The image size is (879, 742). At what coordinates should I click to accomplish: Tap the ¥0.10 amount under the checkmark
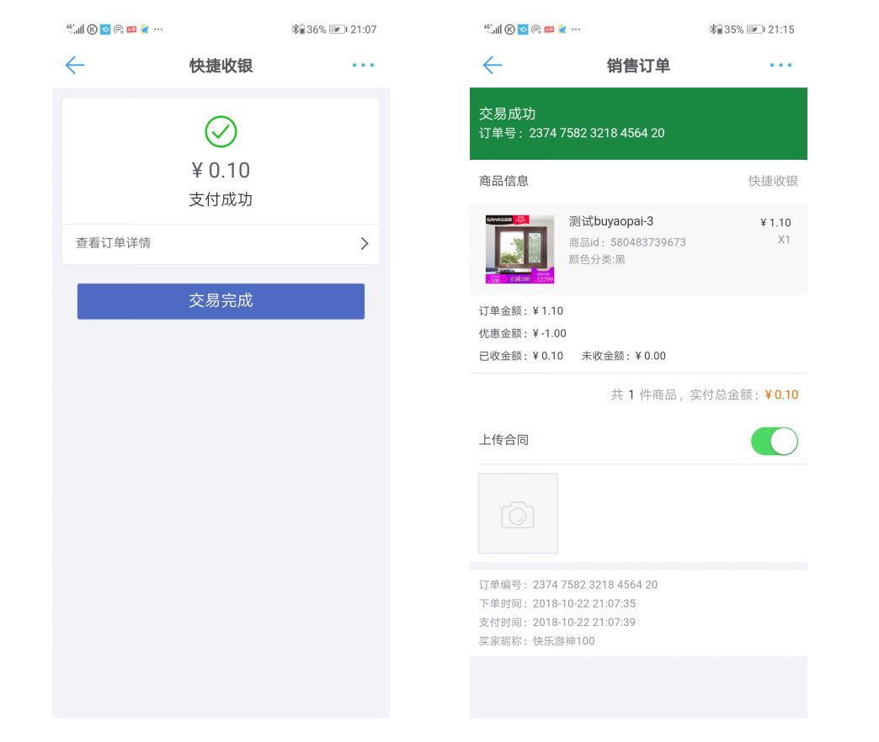[221, 170]
